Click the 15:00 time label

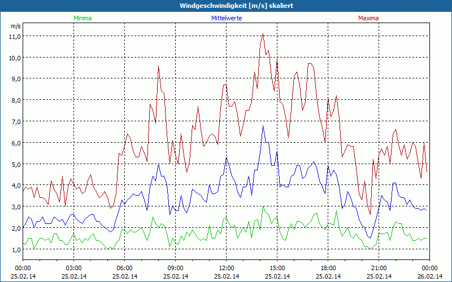(277, 268)
